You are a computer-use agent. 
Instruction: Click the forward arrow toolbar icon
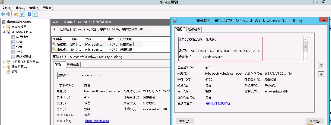point(8,14)
